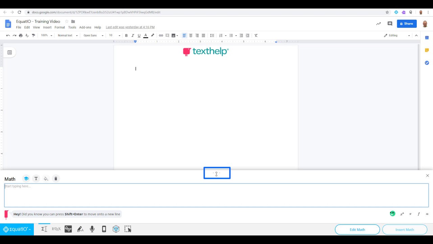Click the text T icon beside Math
This screenshot has width=433, height=244.
36,179
